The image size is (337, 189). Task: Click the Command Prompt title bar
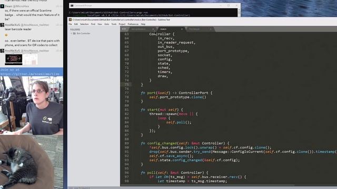pos(154,6)
